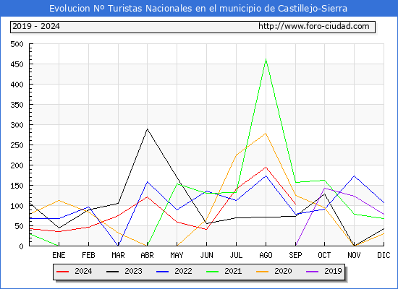Click the AGO month axis label

[266, 255]
